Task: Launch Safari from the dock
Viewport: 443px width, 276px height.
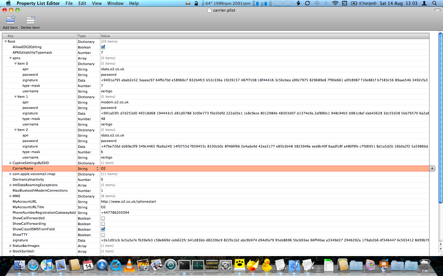Action: (x=33, y=265)
